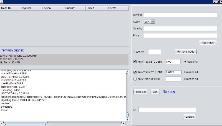Click the Running status label

click(169, 92)
